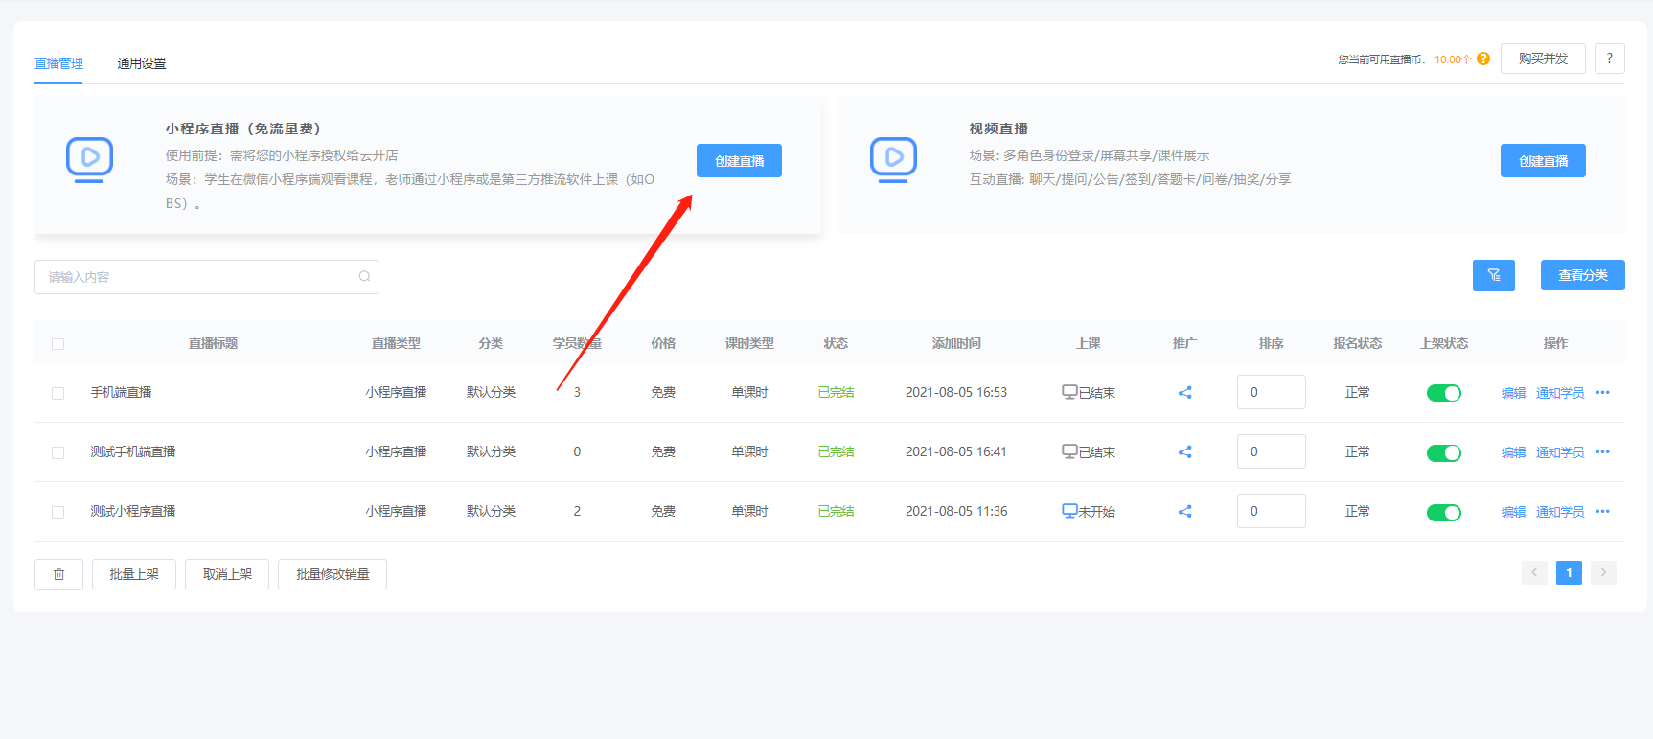Click the 批量修改销量 button
The image size is (1653, 739).
pyautogui.click(x=333, y=574)
